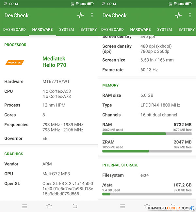The image size is (196, 212).
Task: Tap 4062 MB used label
Action: coord(113,130)
